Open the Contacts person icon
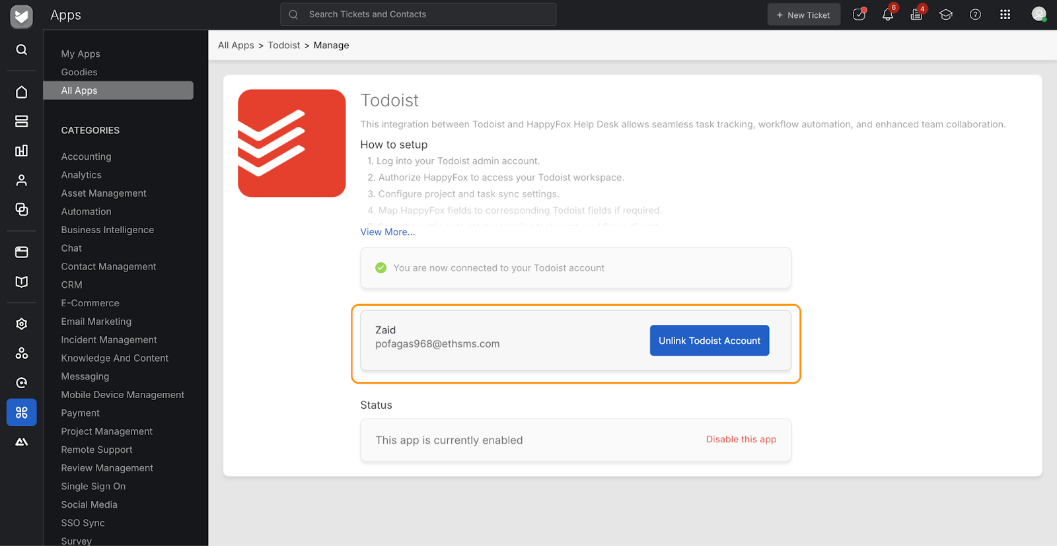The image size is (1057, 546). tap(22, 180)
